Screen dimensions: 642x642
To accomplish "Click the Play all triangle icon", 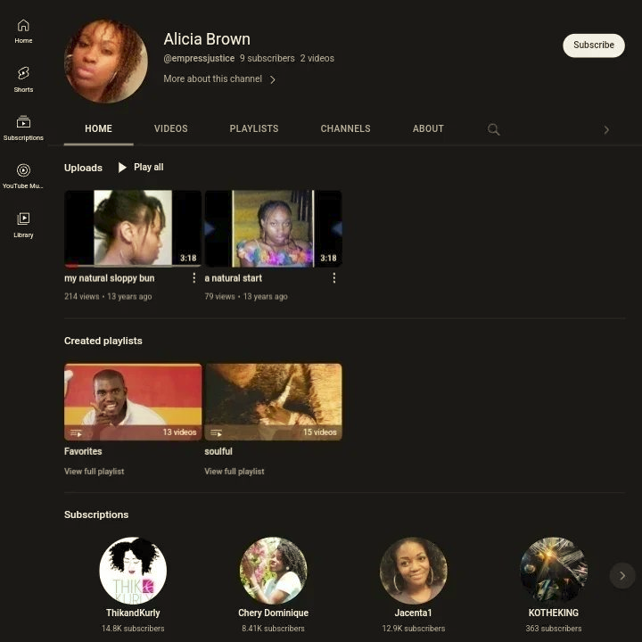I will [122, 168].
